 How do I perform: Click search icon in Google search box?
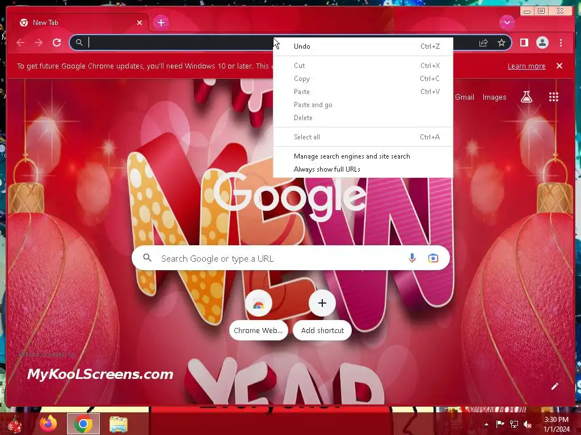pyautogui.click(x=147, y=258)
